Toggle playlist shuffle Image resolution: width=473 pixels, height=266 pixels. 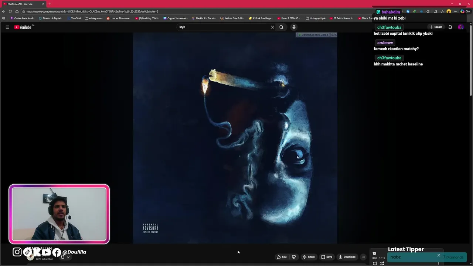click(382, 263)
